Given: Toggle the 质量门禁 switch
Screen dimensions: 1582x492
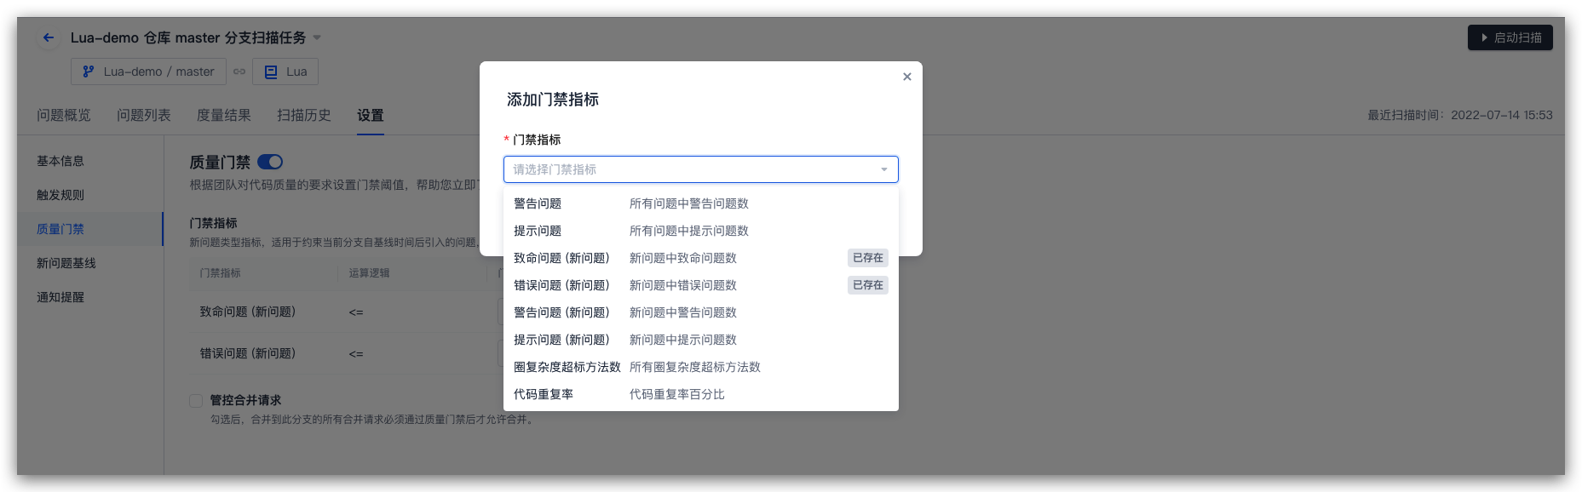Looking at the screenshot, I should [270, 162].
